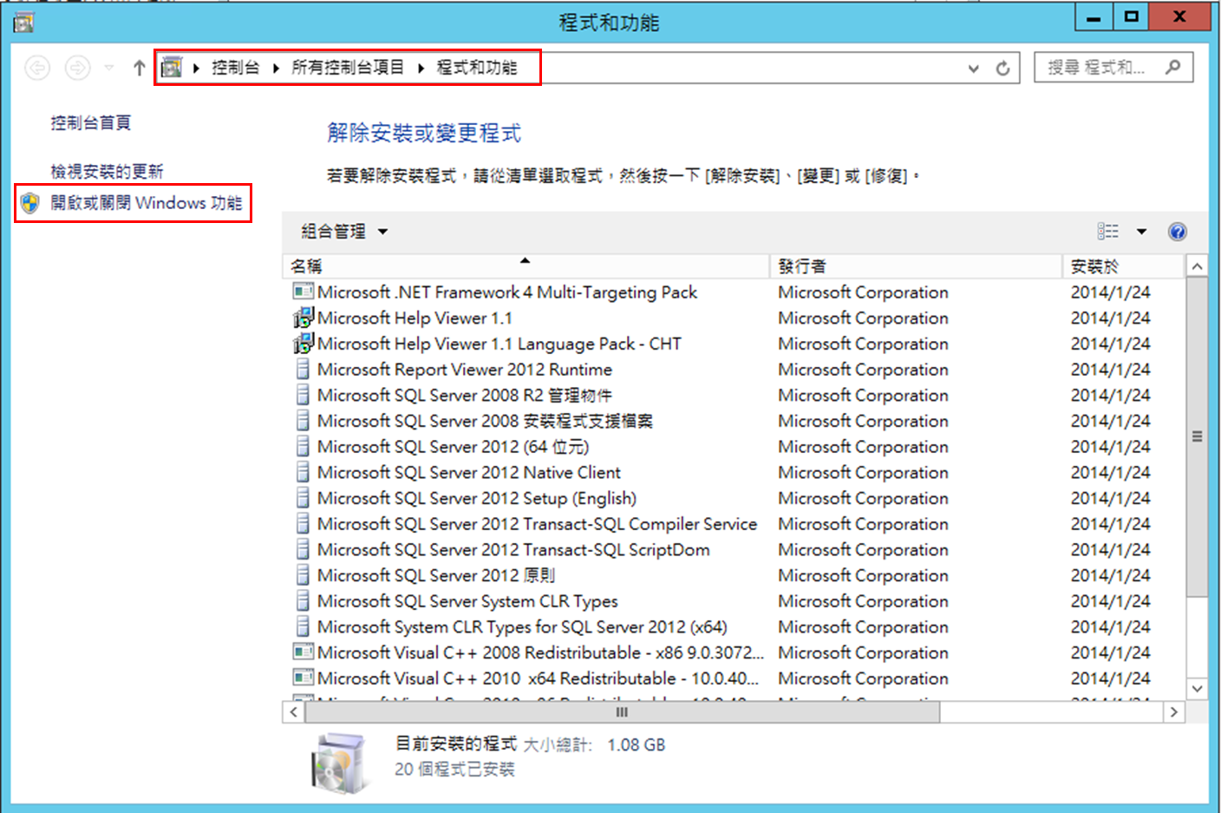Click the shield icon beside Windows 功能 link

30,203
